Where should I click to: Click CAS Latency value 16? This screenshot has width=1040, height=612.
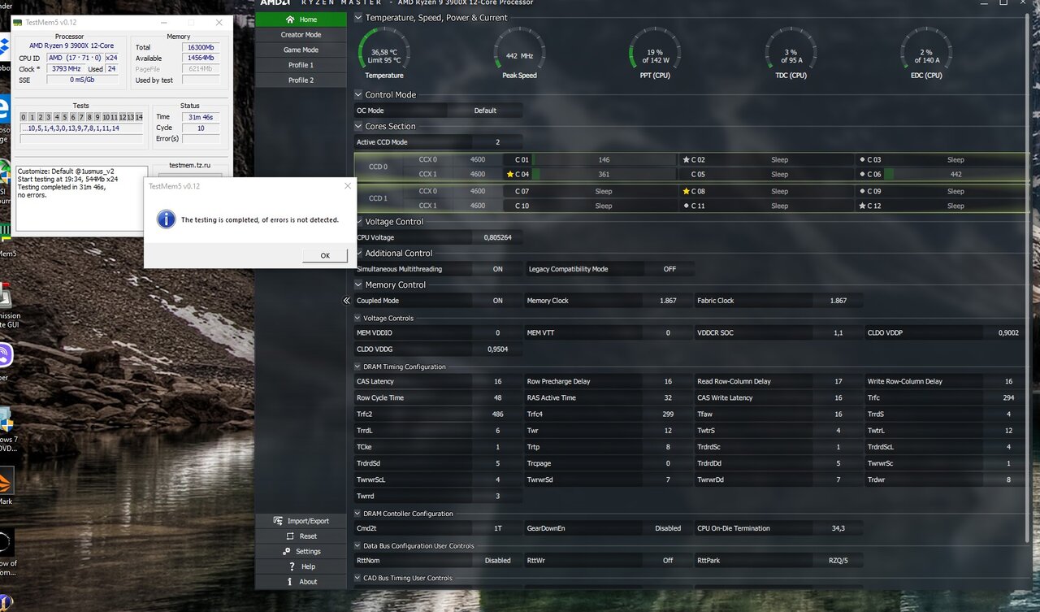[x=498, y=381]
